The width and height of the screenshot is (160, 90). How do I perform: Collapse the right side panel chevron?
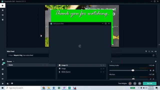point(159,44)
